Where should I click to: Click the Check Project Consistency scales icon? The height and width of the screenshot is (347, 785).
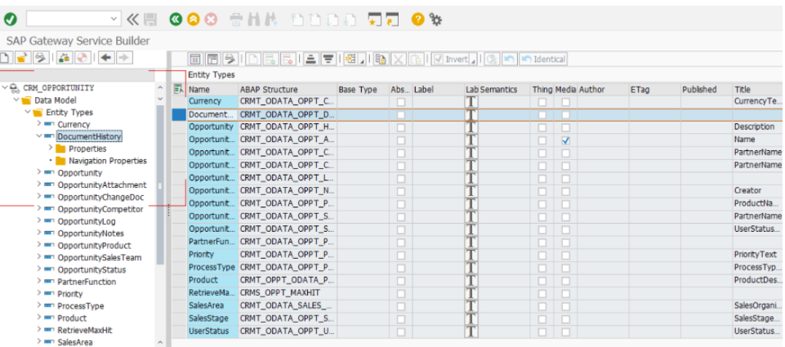pyautogui.click(x=64, y=58)
